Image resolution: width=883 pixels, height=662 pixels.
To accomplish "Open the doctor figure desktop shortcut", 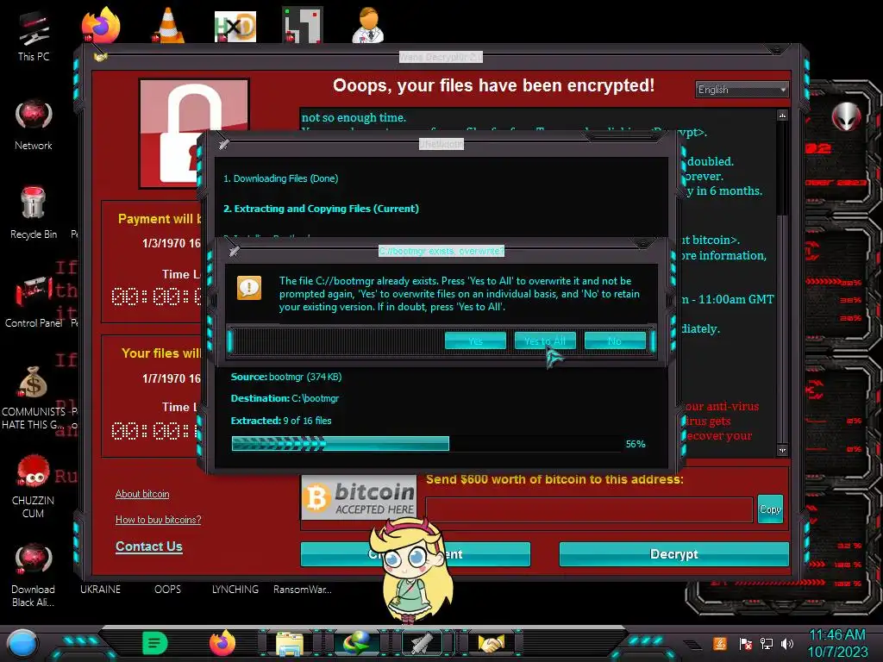I will tap(368, 25).
